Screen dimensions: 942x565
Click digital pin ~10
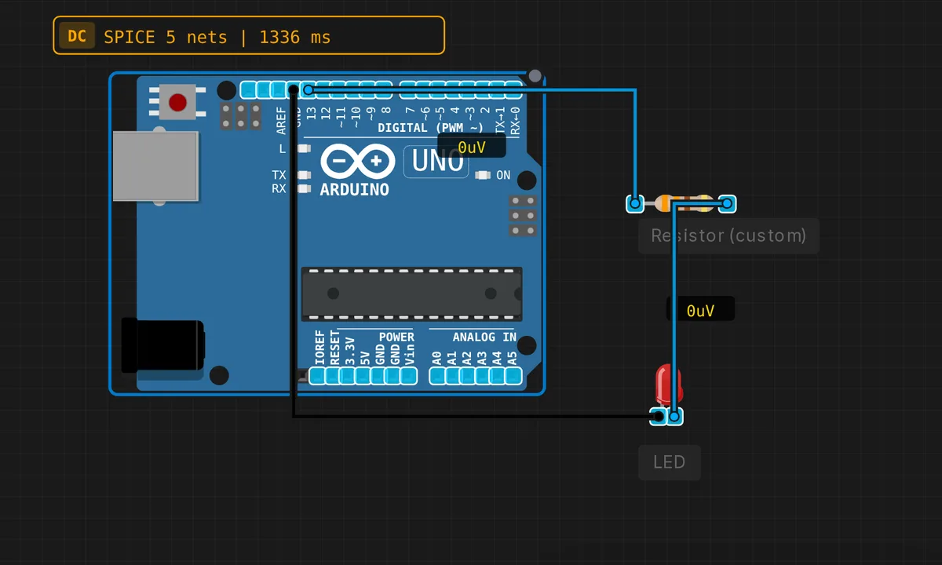(x=353, y=89)
